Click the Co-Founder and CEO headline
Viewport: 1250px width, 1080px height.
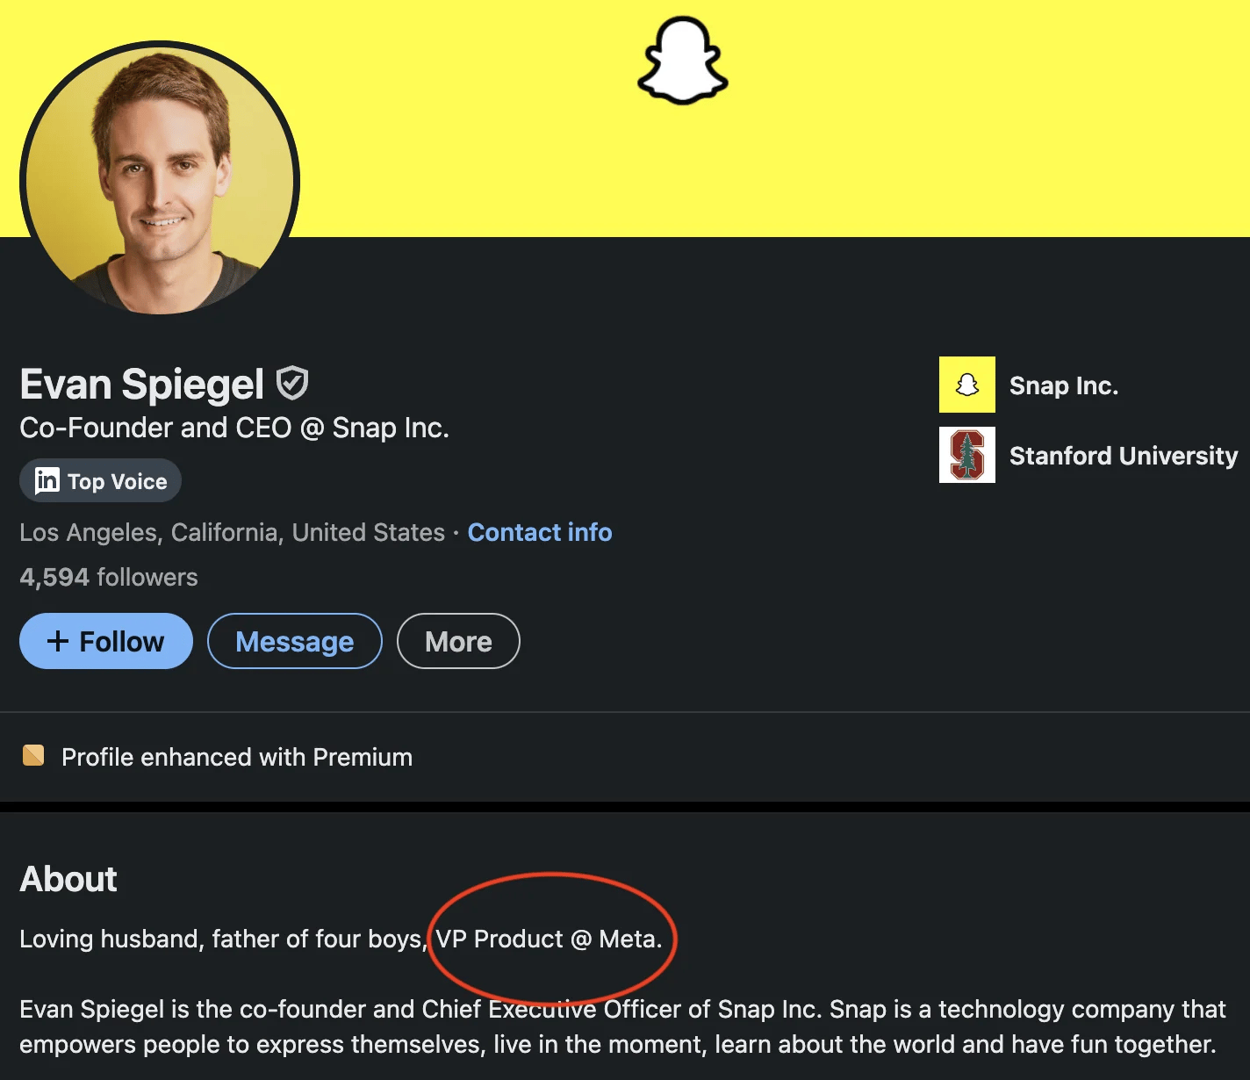pos(234,428)
